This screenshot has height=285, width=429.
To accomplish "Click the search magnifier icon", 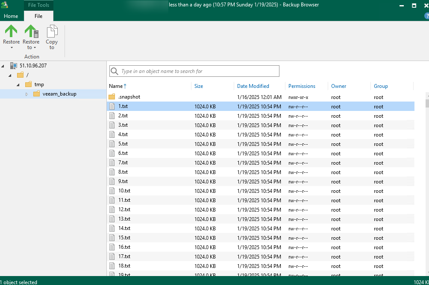I will coord(115,71).
